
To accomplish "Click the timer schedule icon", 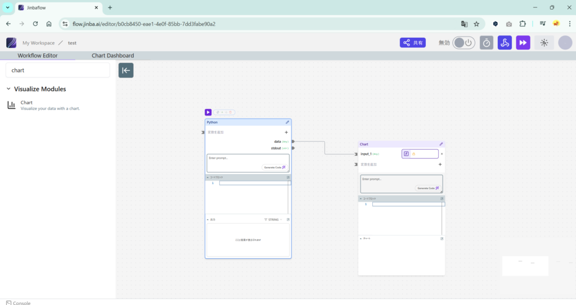I will tap(487, 43).
